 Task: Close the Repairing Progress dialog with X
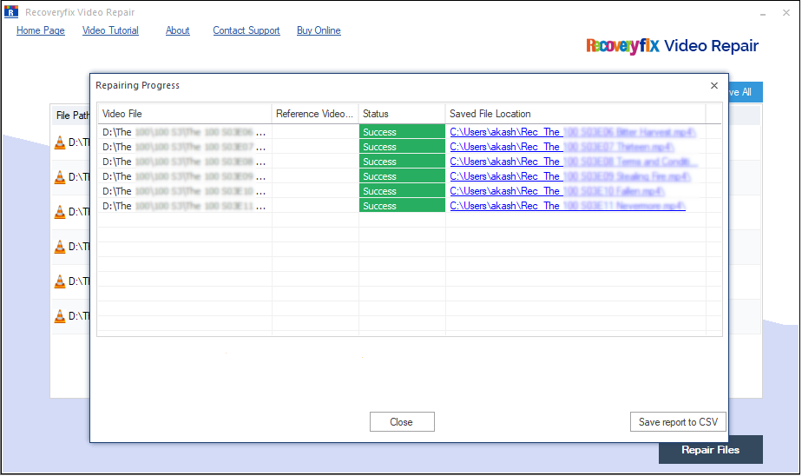coord(714,85)
